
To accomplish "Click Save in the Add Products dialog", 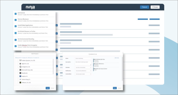I will pyautogui.click(x=48, y=88).
